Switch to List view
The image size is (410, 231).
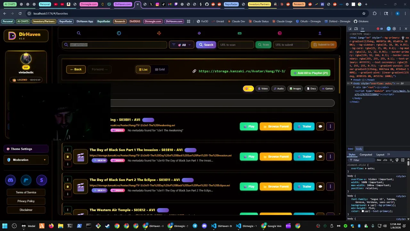(143, 69)
